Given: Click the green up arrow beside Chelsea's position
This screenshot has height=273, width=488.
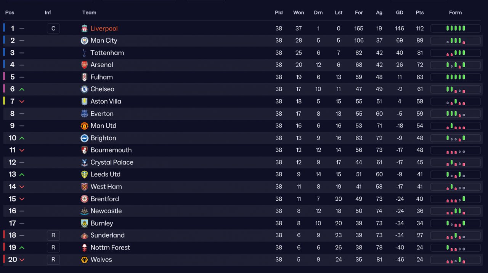Looking at the screenshot, I should point(22,89).
